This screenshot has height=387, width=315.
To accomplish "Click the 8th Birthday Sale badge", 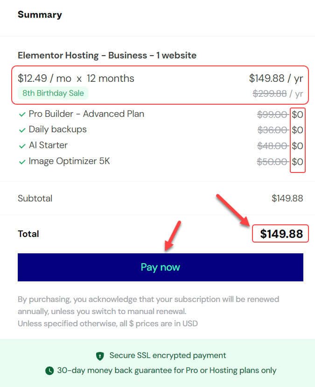I will coord(53,93).
